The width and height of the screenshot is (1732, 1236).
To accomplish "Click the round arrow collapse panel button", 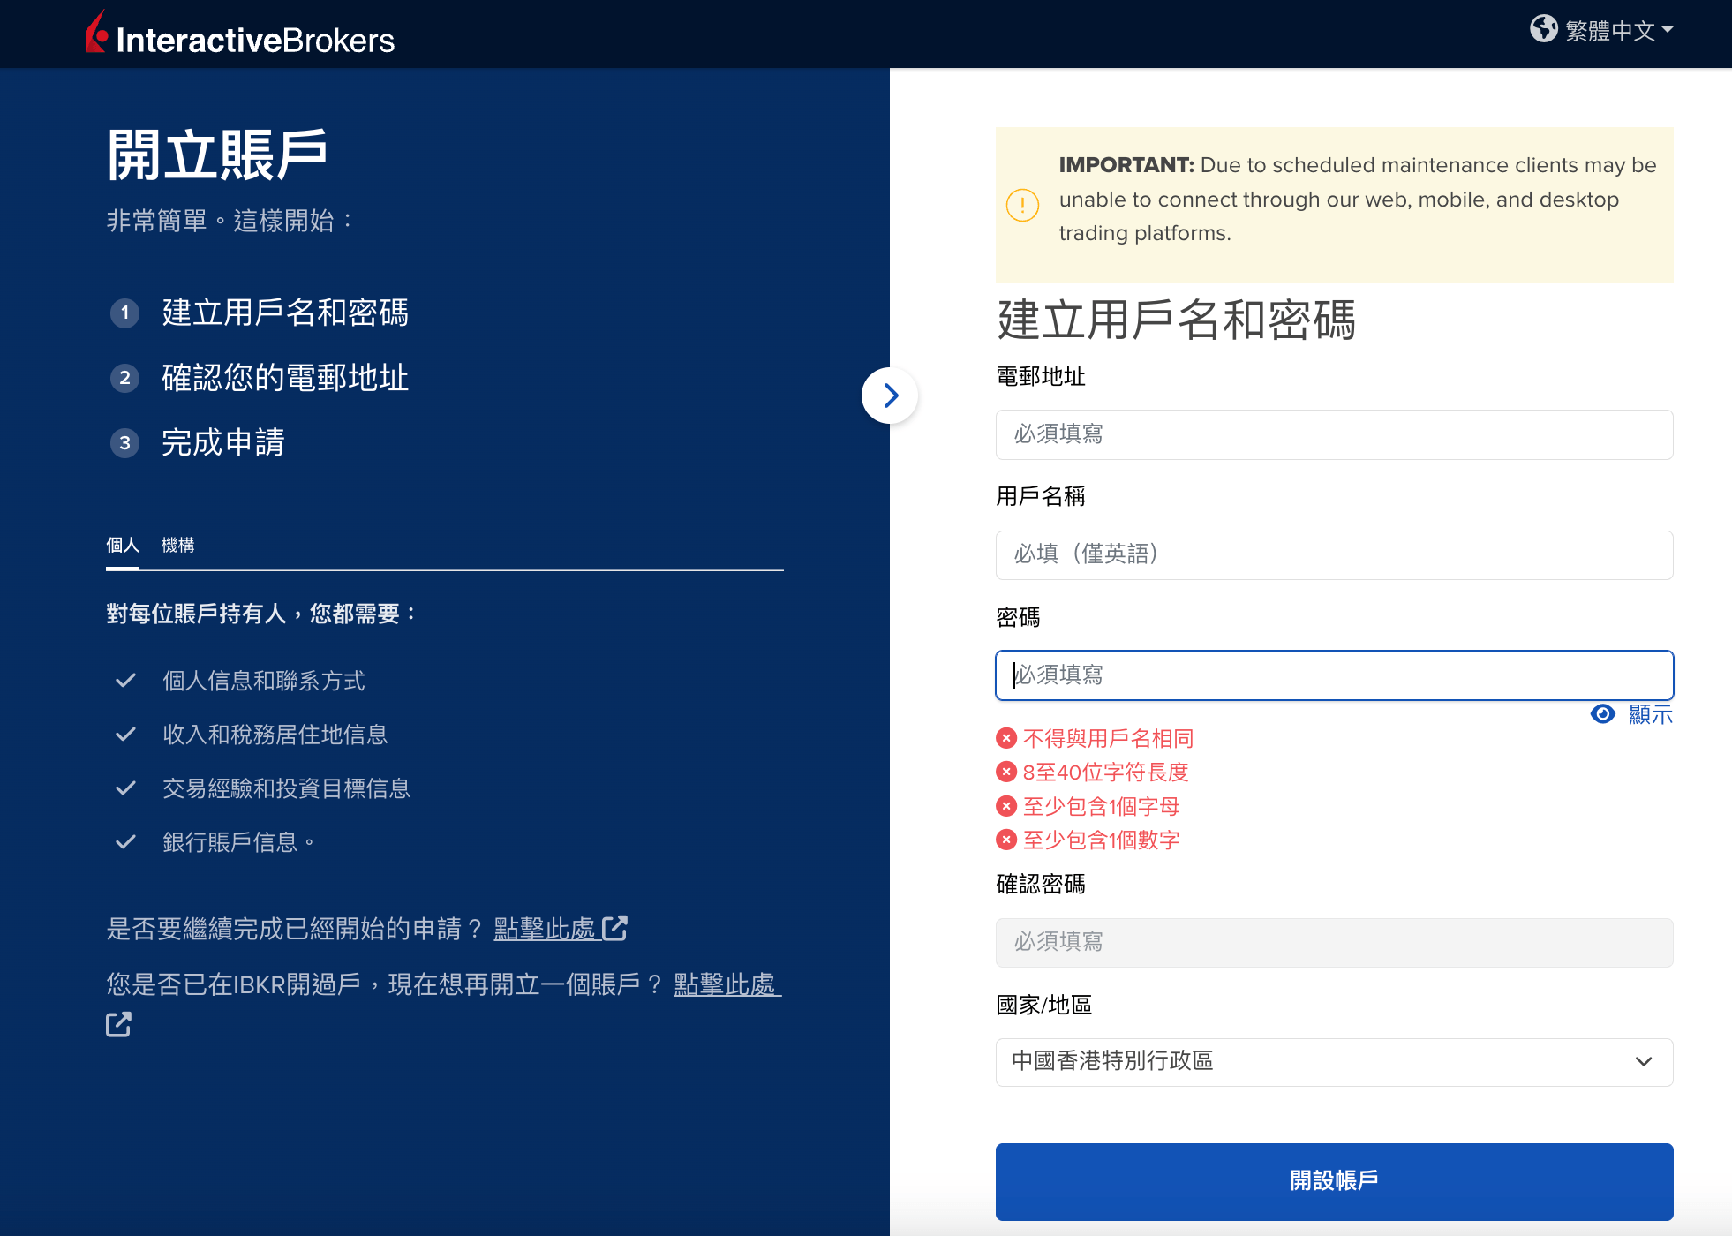I will pos(890,396).
